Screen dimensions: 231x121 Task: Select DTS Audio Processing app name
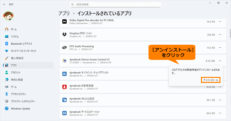coord(82,46)
